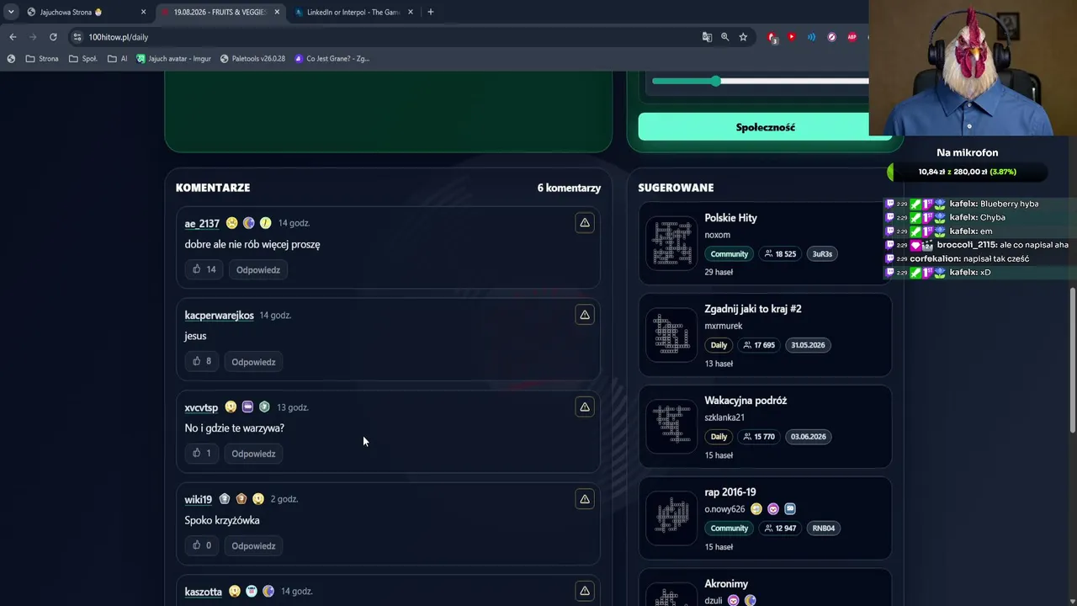Report kacperwarejkos's comment via the warning triangle

585,315
